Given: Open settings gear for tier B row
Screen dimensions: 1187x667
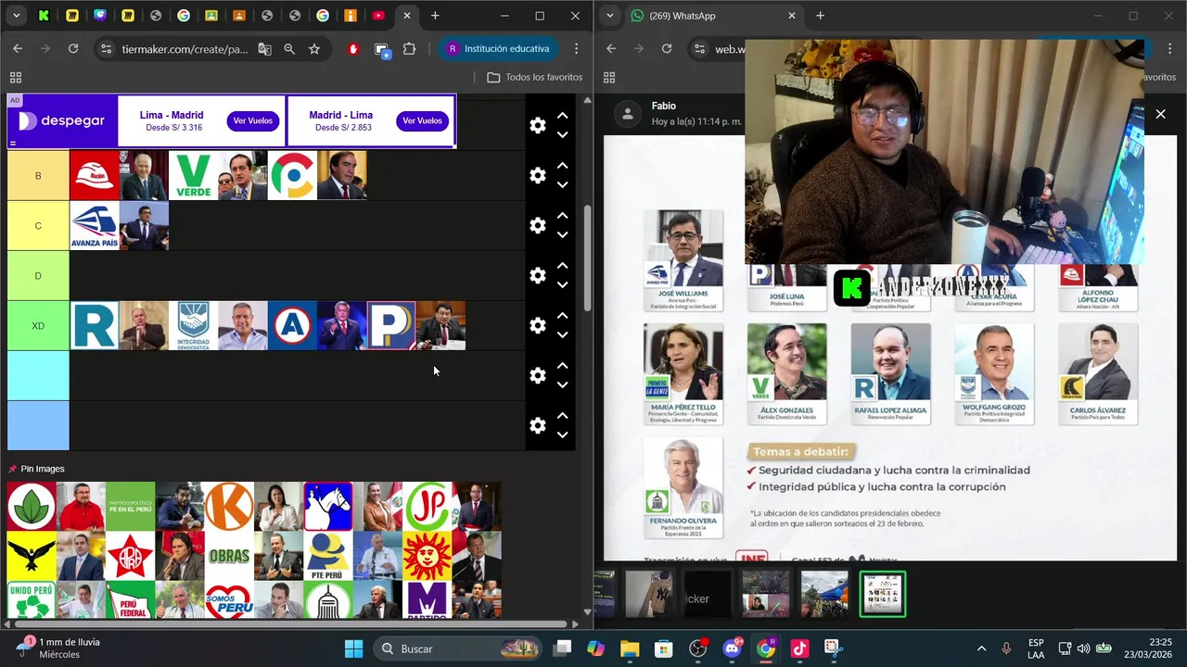Looking at the screenshot, I should [x=538, y=175].
